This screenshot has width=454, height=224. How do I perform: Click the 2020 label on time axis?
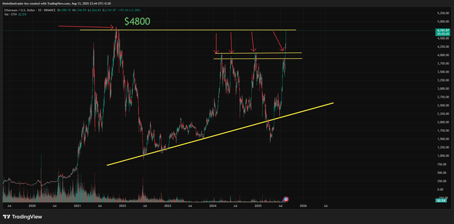click(32, 206)
